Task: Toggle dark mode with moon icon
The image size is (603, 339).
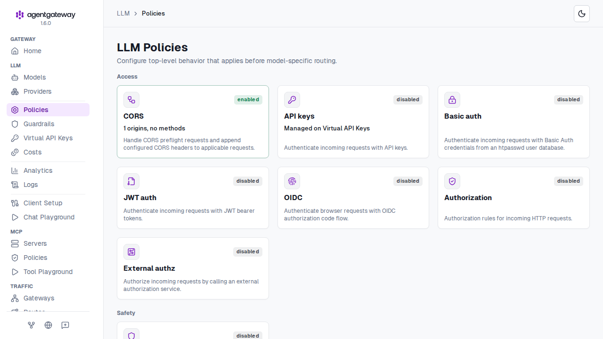Action: [x=582, y=14]
